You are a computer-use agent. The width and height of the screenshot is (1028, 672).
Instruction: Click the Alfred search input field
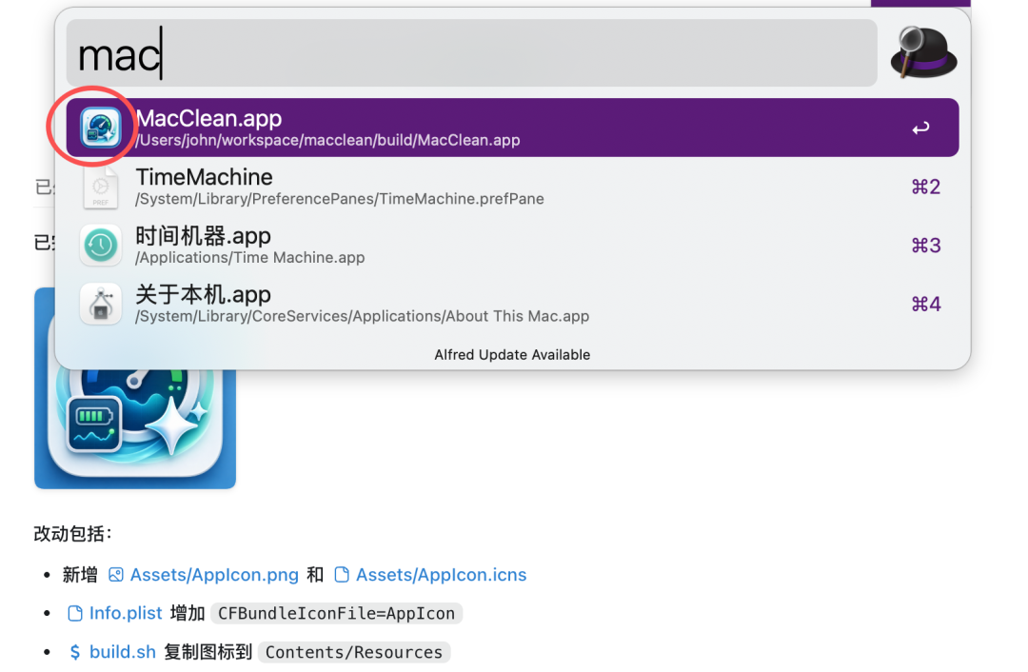[471, 53]
